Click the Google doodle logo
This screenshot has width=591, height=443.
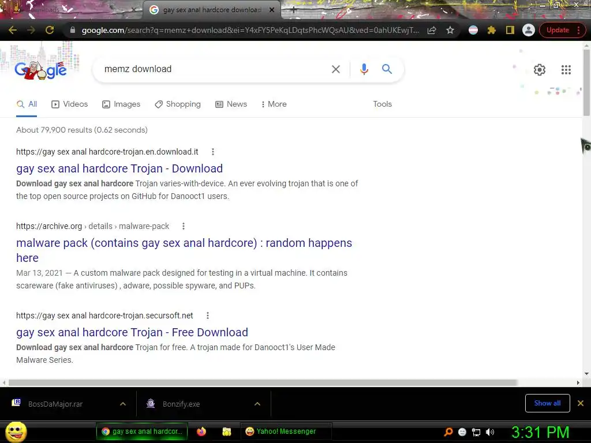pos(41,70)
